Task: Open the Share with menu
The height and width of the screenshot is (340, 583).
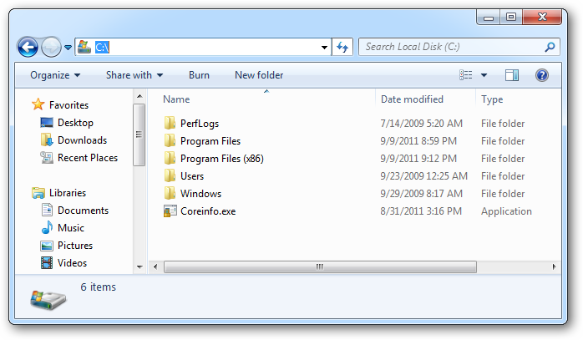Action: click(x=134, y=75)
